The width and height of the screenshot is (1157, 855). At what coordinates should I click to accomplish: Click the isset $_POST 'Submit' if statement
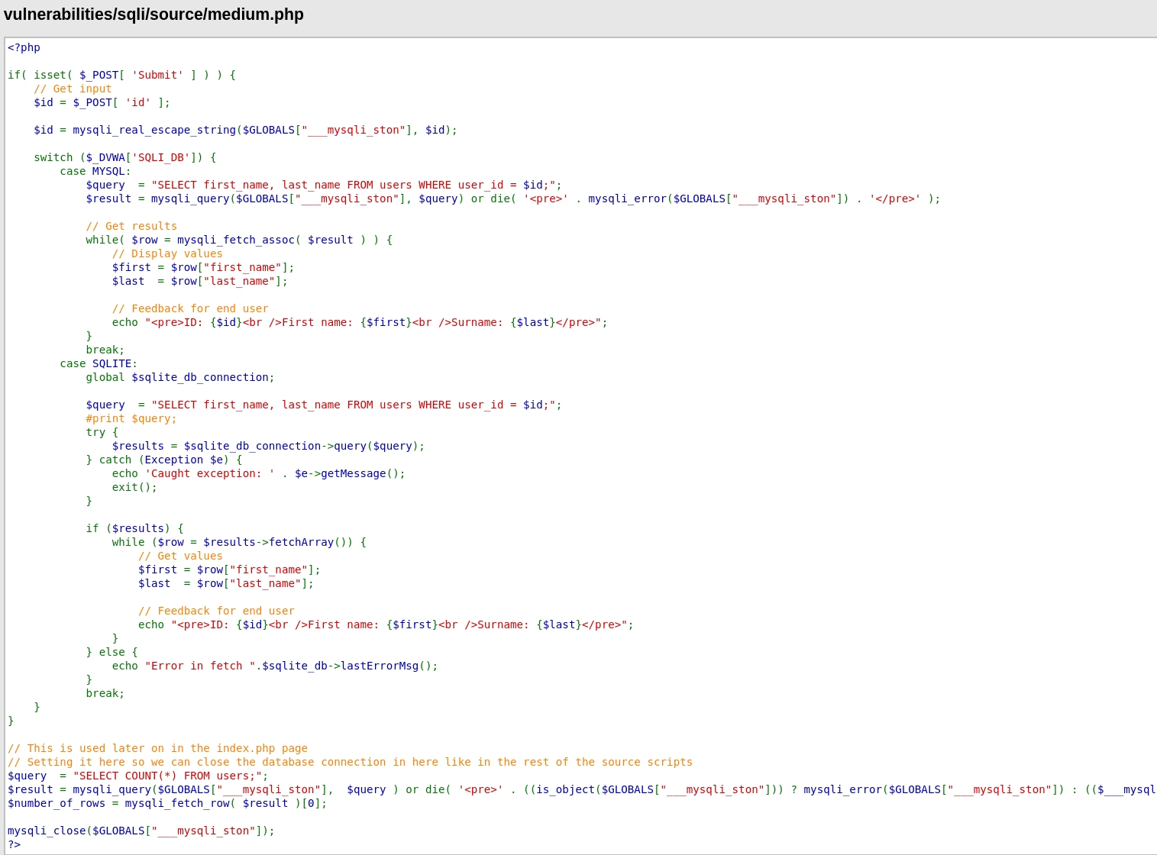click(121, 75)
